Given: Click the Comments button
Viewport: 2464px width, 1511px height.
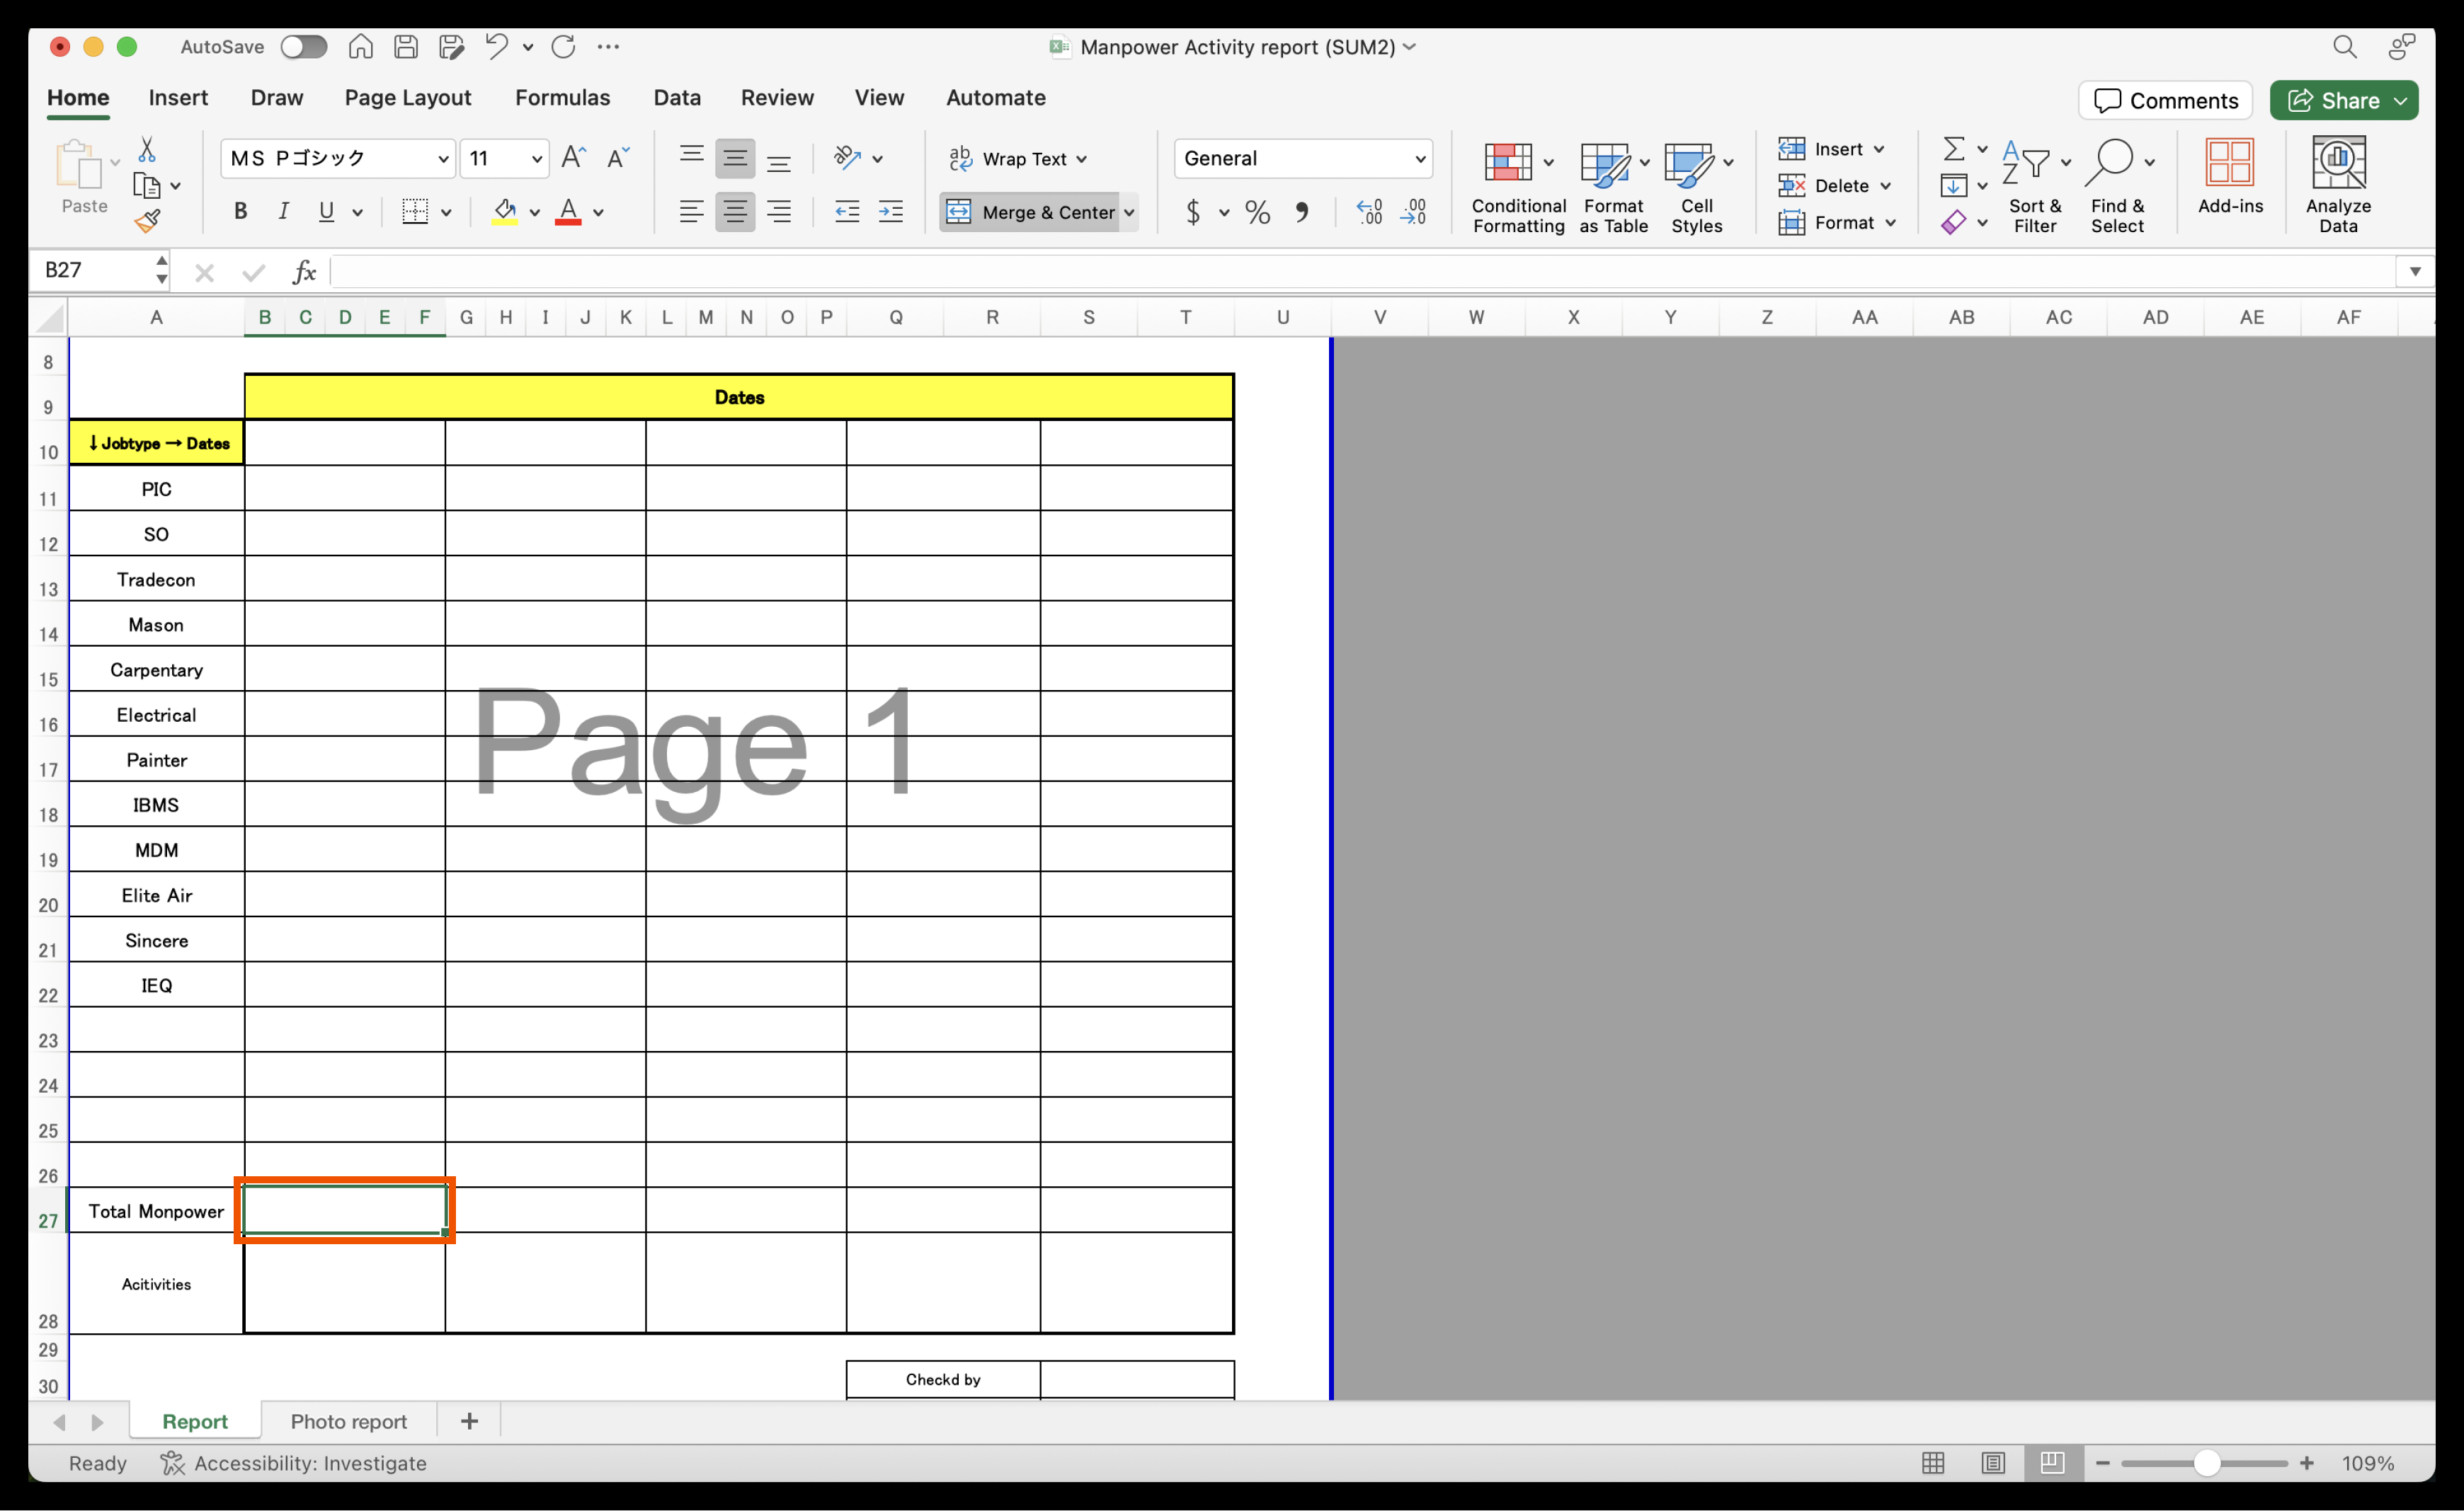Looking at the screenshot, I should pyautogui.click(x=2165, y=100).
